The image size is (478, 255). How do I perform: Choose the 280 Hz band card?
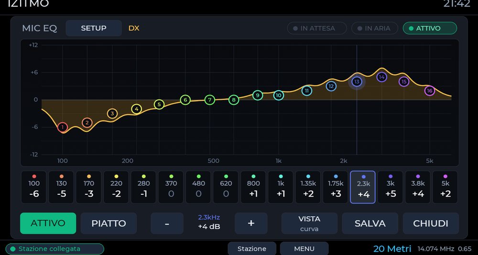coord(143,187)
